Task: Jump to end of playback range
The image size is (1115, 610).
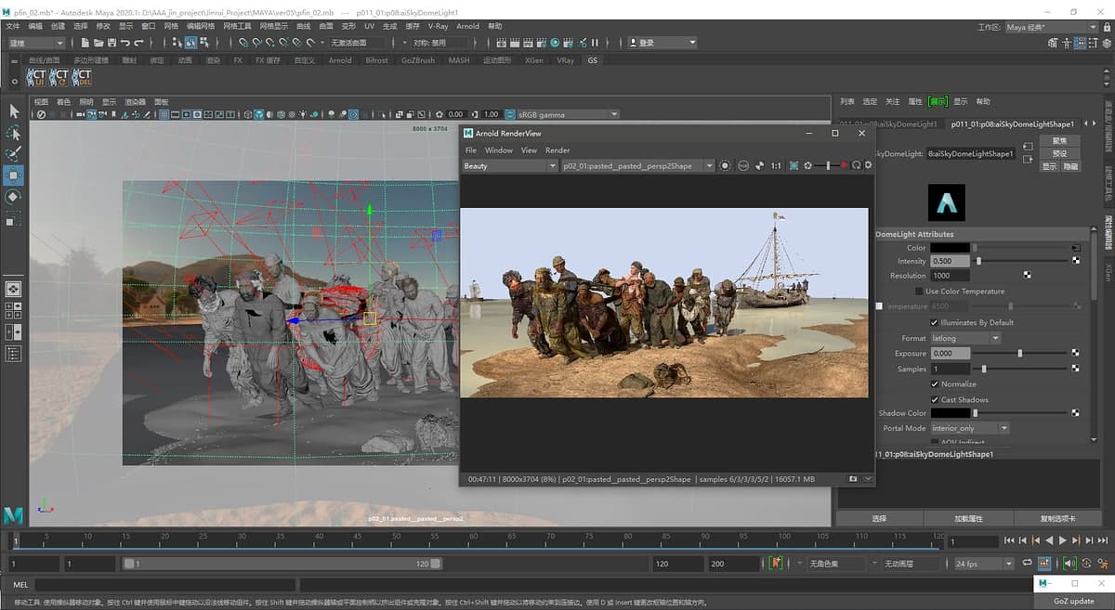Action: (1103, 540)
